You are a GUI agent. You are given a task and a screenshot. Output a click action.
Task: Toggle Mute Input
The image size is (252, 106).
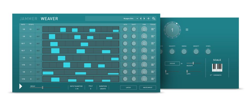click(x=148, y=87)
